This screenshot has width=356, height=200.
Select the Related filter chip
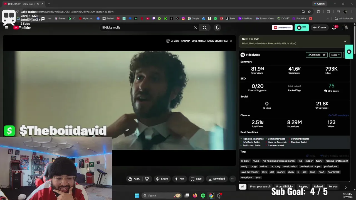318,186
